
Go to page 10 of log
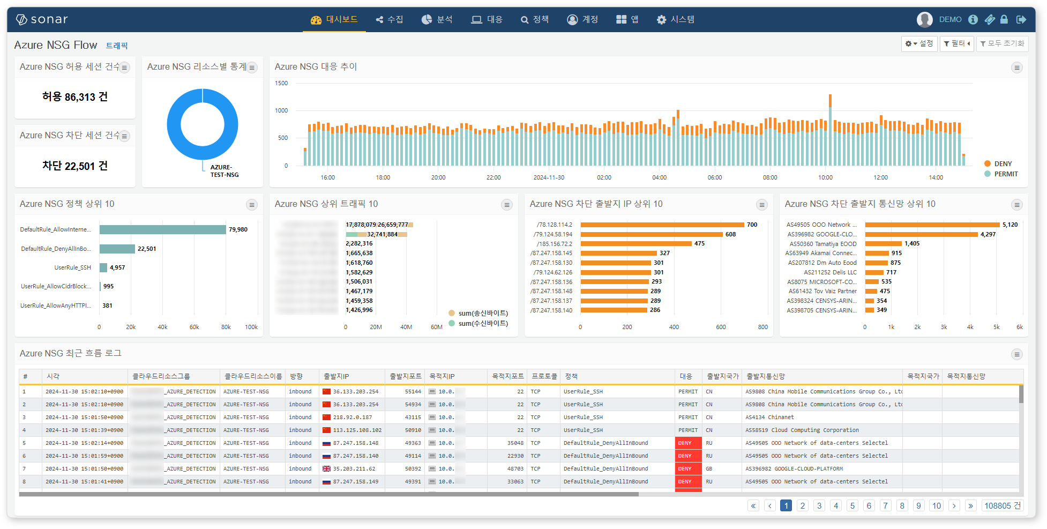tap(936, 506)
